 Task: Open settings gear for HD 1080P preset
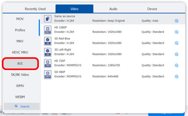176,32
